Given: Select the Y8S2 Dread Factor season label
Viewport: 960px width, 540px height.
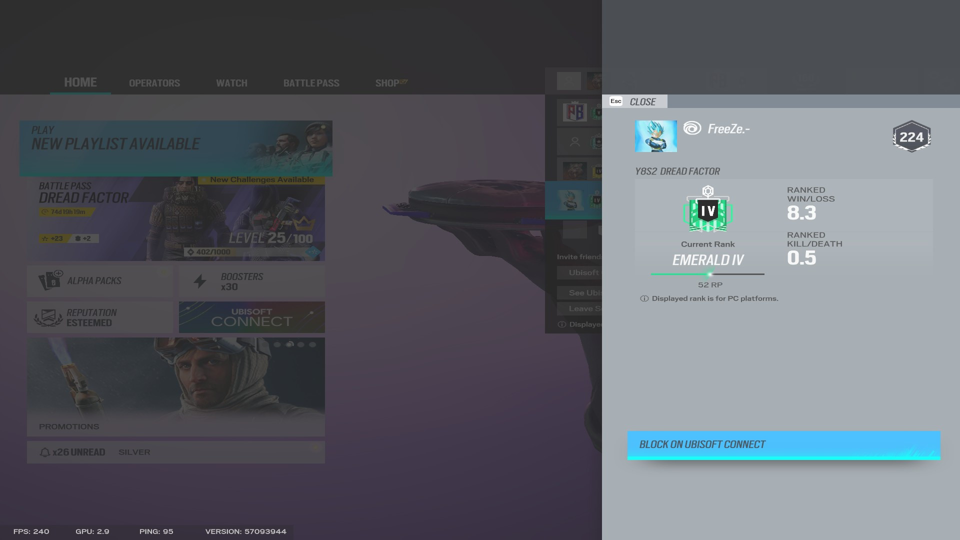Looking at the screenshot, I should (677, 171).
